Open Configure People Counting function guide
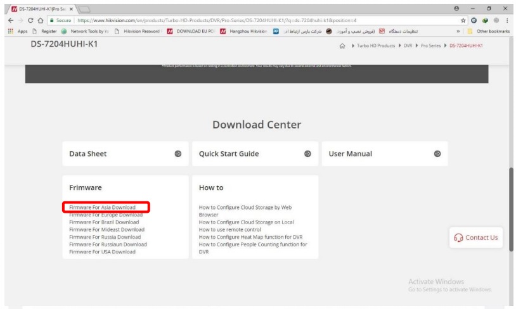 click(x=253, y=248)
